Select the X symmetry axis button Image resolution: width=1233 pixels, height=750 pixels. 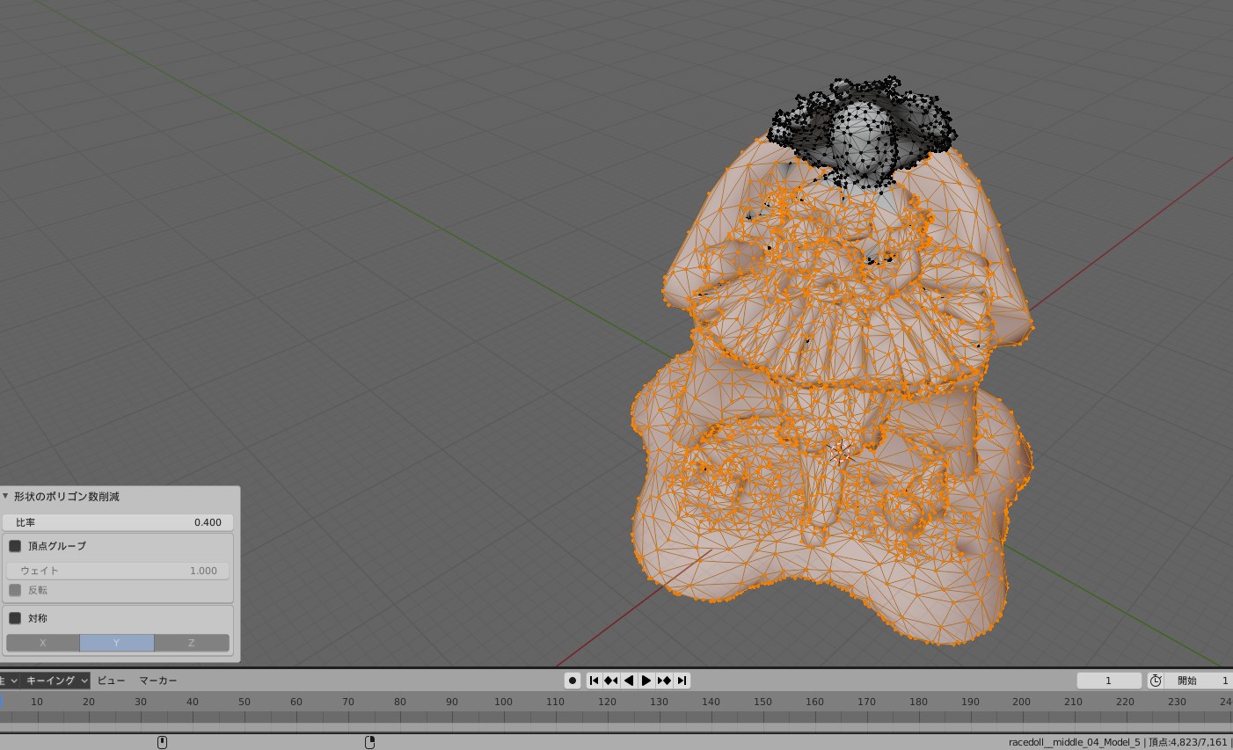coord(43,643)
